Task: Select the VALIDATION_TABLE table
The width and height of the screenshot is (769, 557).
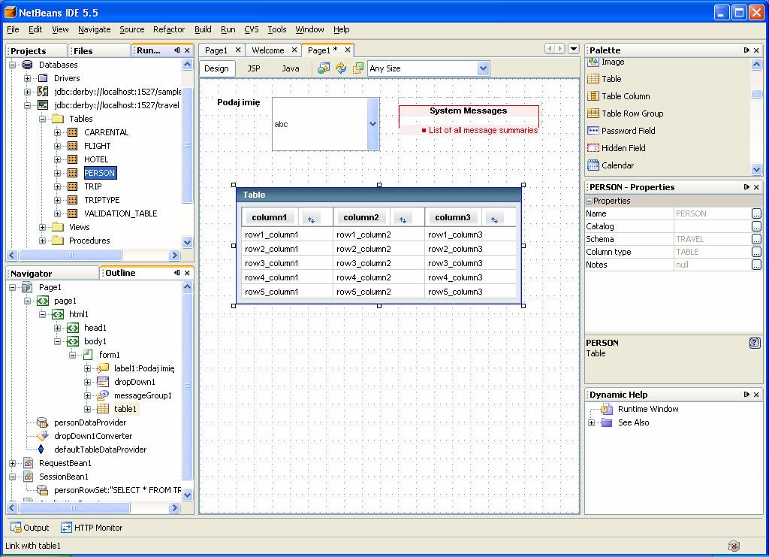Action: tap(121, 213)
